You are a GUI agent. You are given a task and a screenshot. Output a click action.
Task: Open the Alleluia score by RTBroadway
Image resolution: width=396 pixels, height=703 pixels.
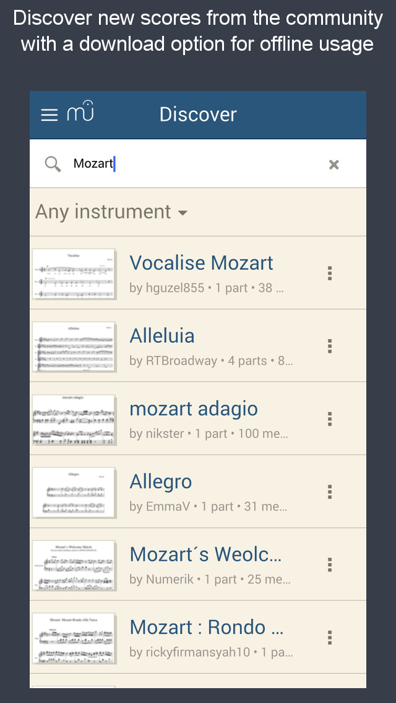162,336
